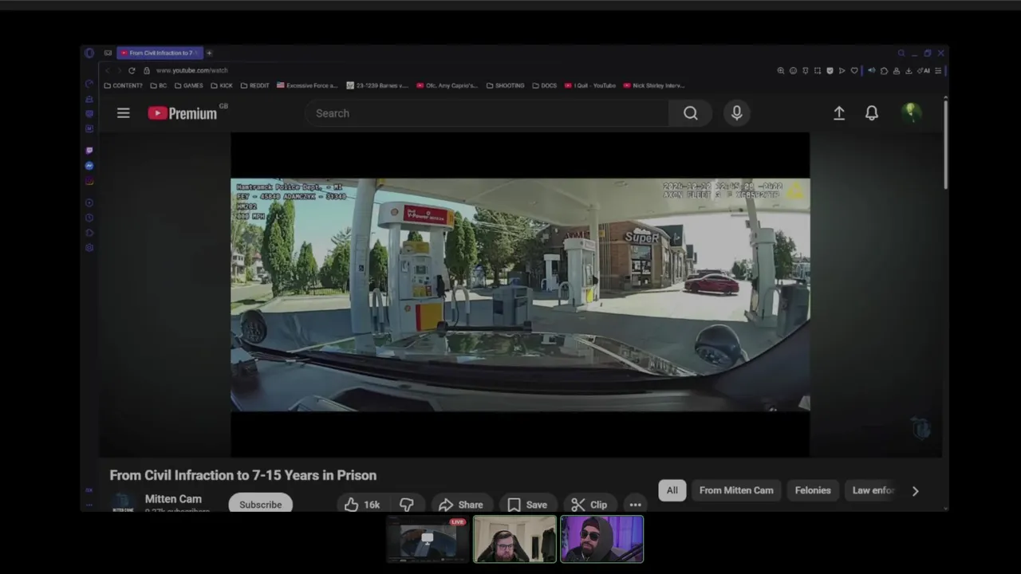Go back in browser history
The width and height of the screenshot is (1021, 574).
point(107,70)
